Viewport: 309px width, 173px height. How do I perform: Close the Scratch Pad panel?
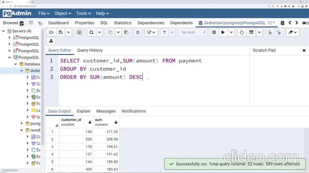pyautogui.click(x=304, y=50)
